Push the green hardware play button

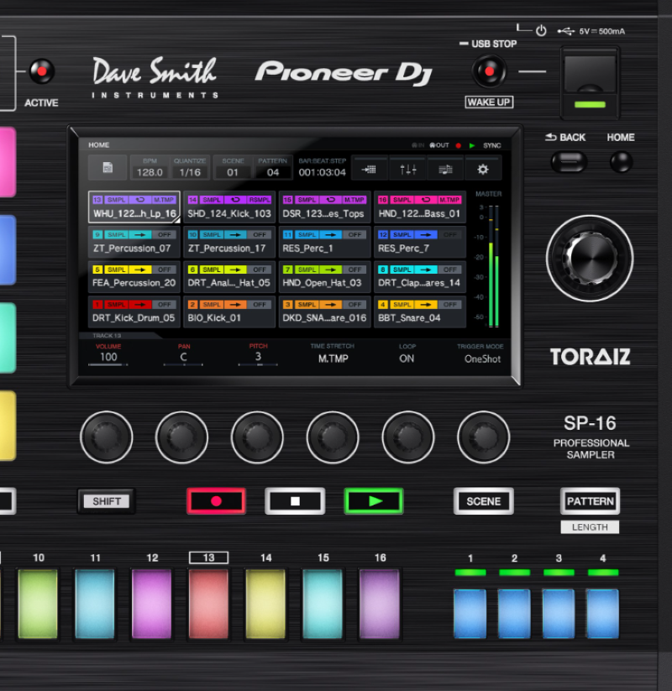[x=374, y=501]
